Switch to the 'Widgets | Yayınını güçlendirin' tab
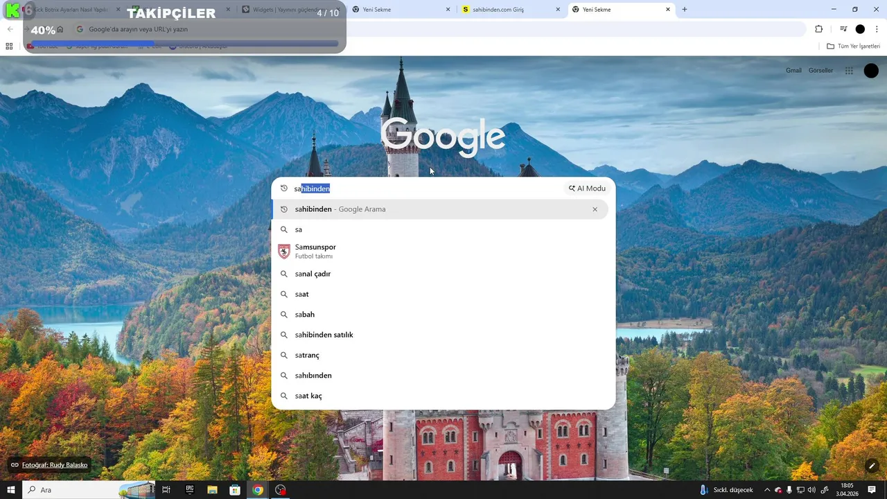The image size is (887, 499). tap(291, 10)
